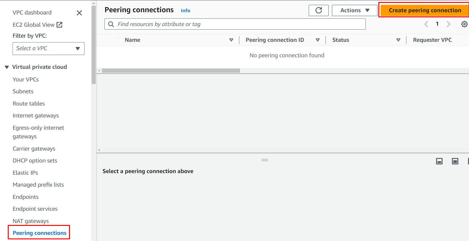Open the Info link beside Peering connections
The image size is (469, 241).
tap(185, 11)
